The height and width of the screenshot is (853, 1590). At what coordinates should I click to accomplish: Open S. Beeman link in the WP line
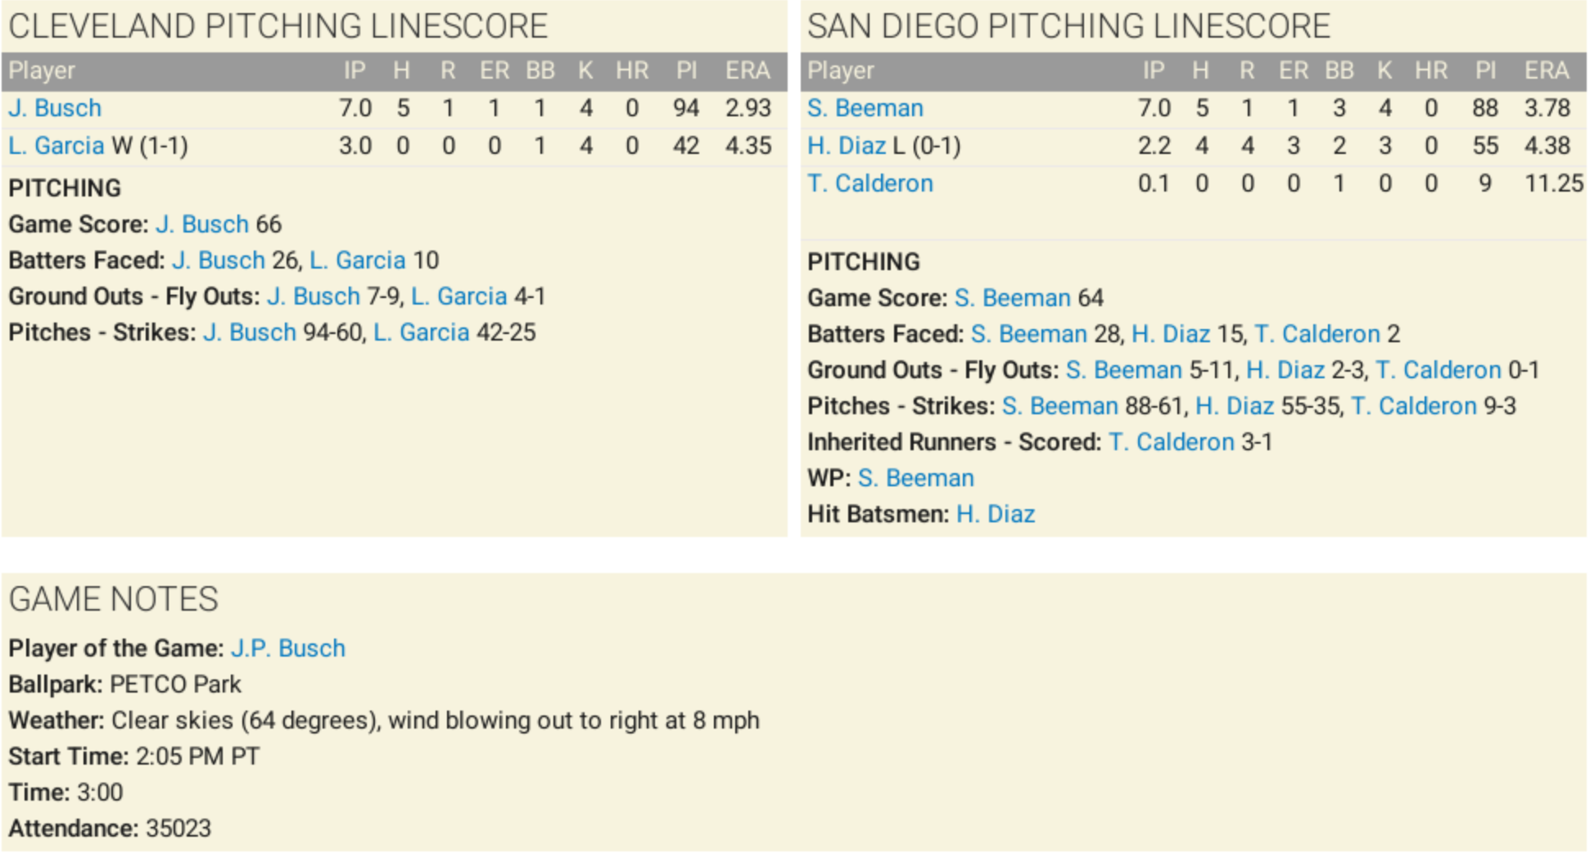(915, 478)
